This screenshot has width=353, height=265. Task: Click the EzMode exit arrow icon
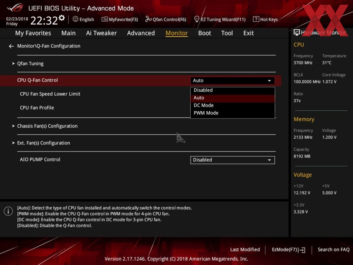pos(302,250)
